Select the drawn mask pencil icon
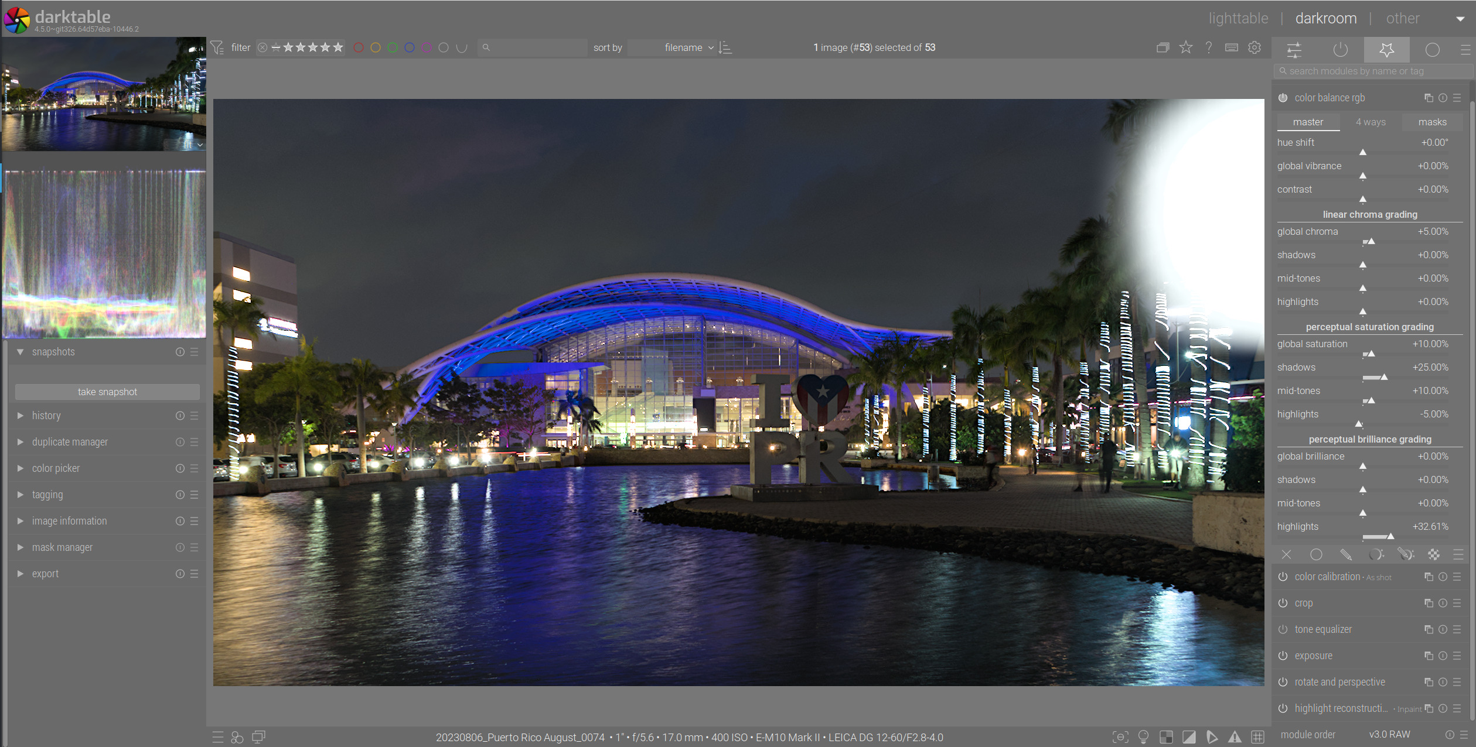This screenshot has height=747, width=1476. coord(1345,554)
